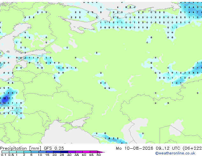The image size is (202, 156).
Task: Select the 20–25 mm legend swatch
Action: 57,152
